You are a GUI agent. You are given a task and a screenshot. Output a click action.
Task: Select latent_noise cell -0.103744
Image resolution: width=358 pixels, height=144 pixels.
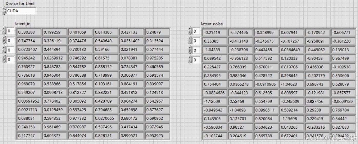pos(215,136)
